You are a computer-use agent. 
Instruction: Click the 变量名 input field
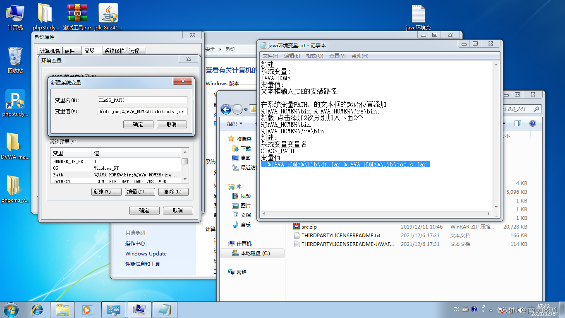tap(143, 100)
